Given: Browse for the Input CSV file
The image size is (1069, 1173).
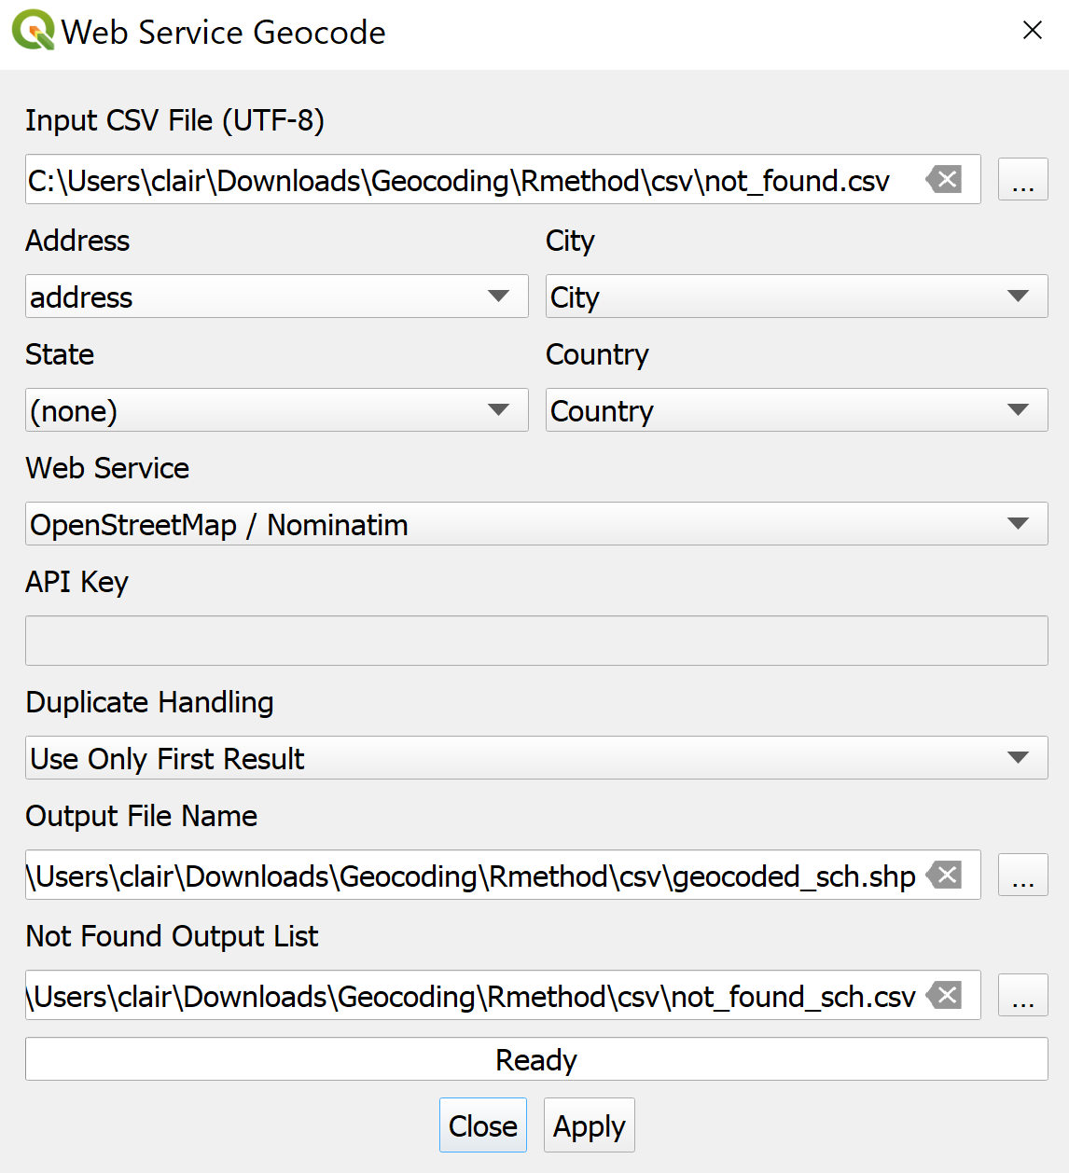Looking at the screenshot, I should 1022,179.
